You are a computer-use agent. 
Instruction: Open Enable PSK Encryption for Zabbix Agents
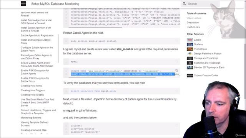(35, 72)
